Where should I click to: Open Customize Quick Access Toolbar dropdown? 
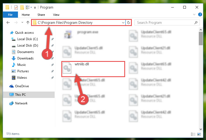click(x=35, y=7)
